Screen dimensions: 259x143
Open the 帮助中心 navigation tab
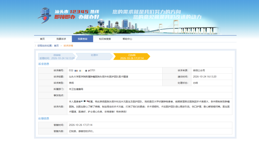pyautogui.click(x=127, y=39)
